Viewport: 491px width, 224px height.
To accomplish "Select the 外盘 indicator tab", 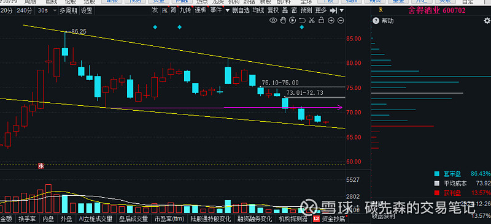I will click(x=67, y=218).
